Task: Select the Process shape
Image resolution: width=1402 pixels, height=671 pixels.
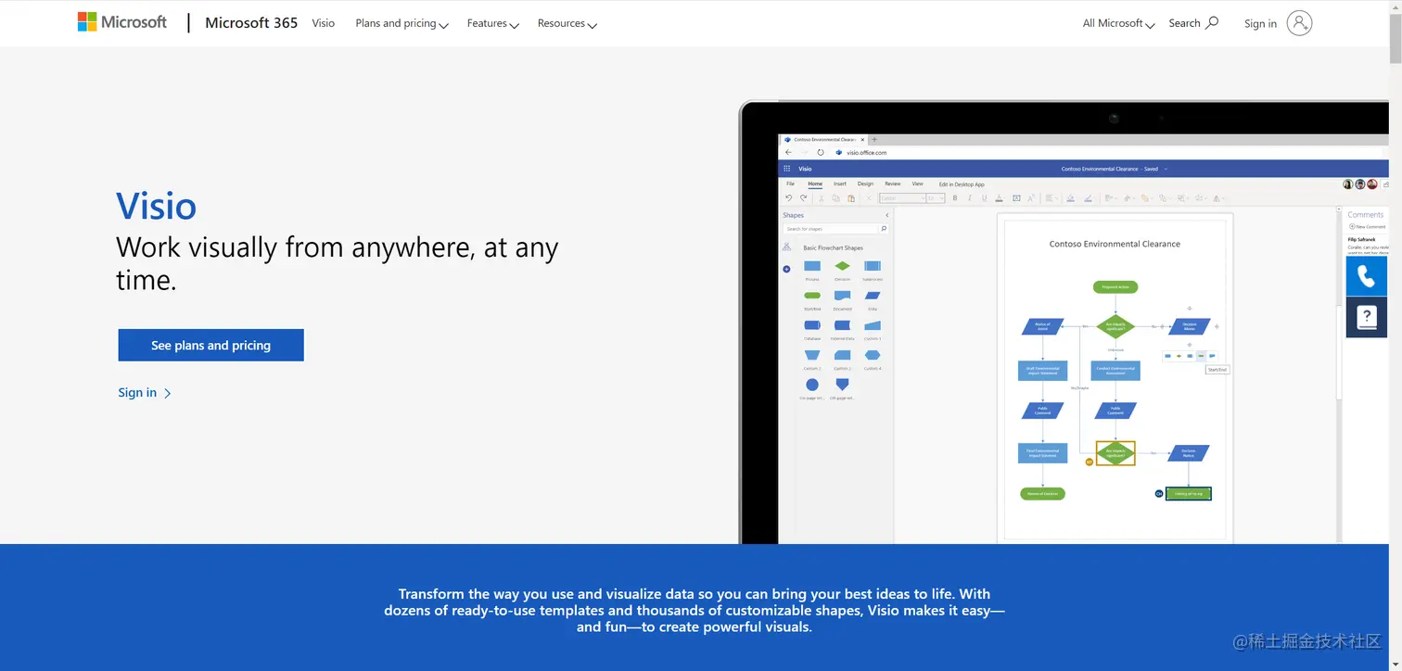Action: tap(812, 266)
